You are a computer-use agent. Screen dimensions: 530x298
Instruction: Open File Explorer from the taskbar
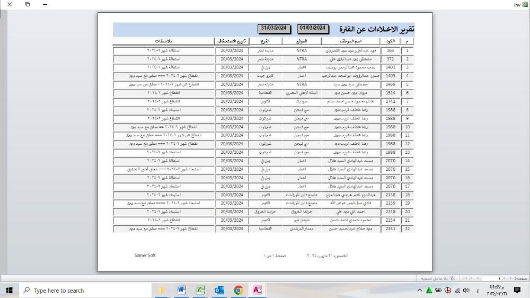[x=162, y=290]
